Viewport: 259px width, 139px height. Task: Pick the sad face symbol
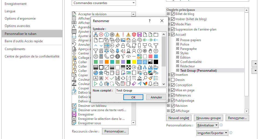pyautogui.click(x=96, y=56)
